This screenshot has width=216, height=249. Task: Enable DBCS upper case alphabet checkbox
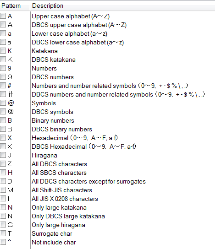pos(3,25)
